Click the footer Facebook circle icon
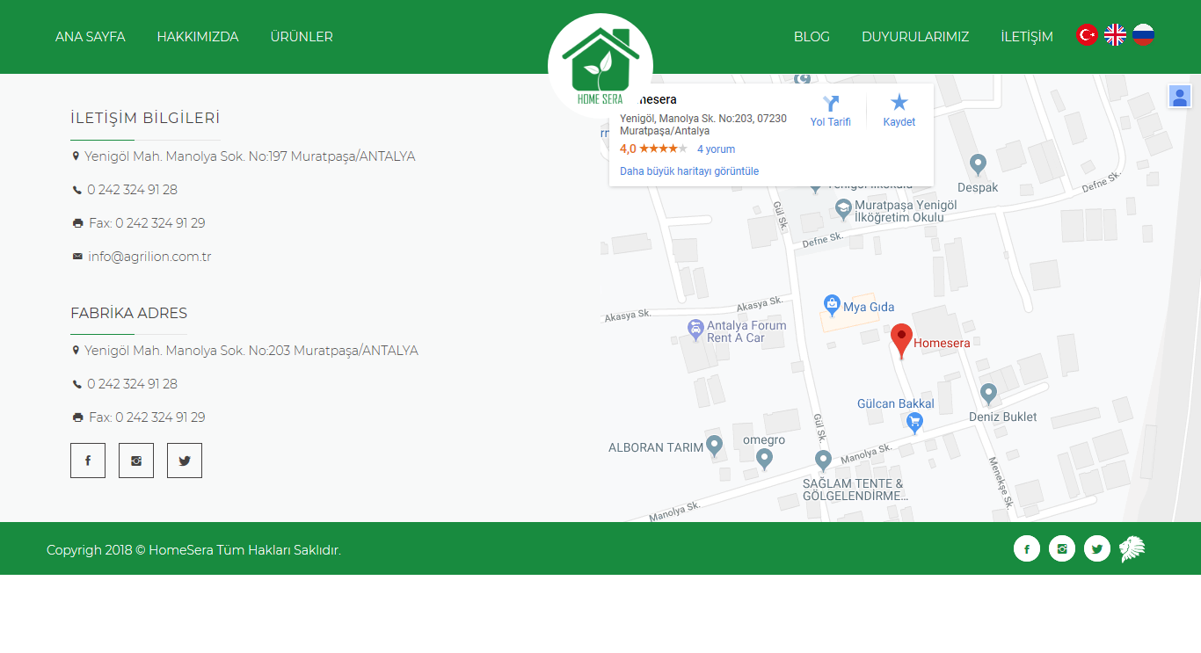The width and height of the screenshot is (1201, 653). (x=1027, y=548)
